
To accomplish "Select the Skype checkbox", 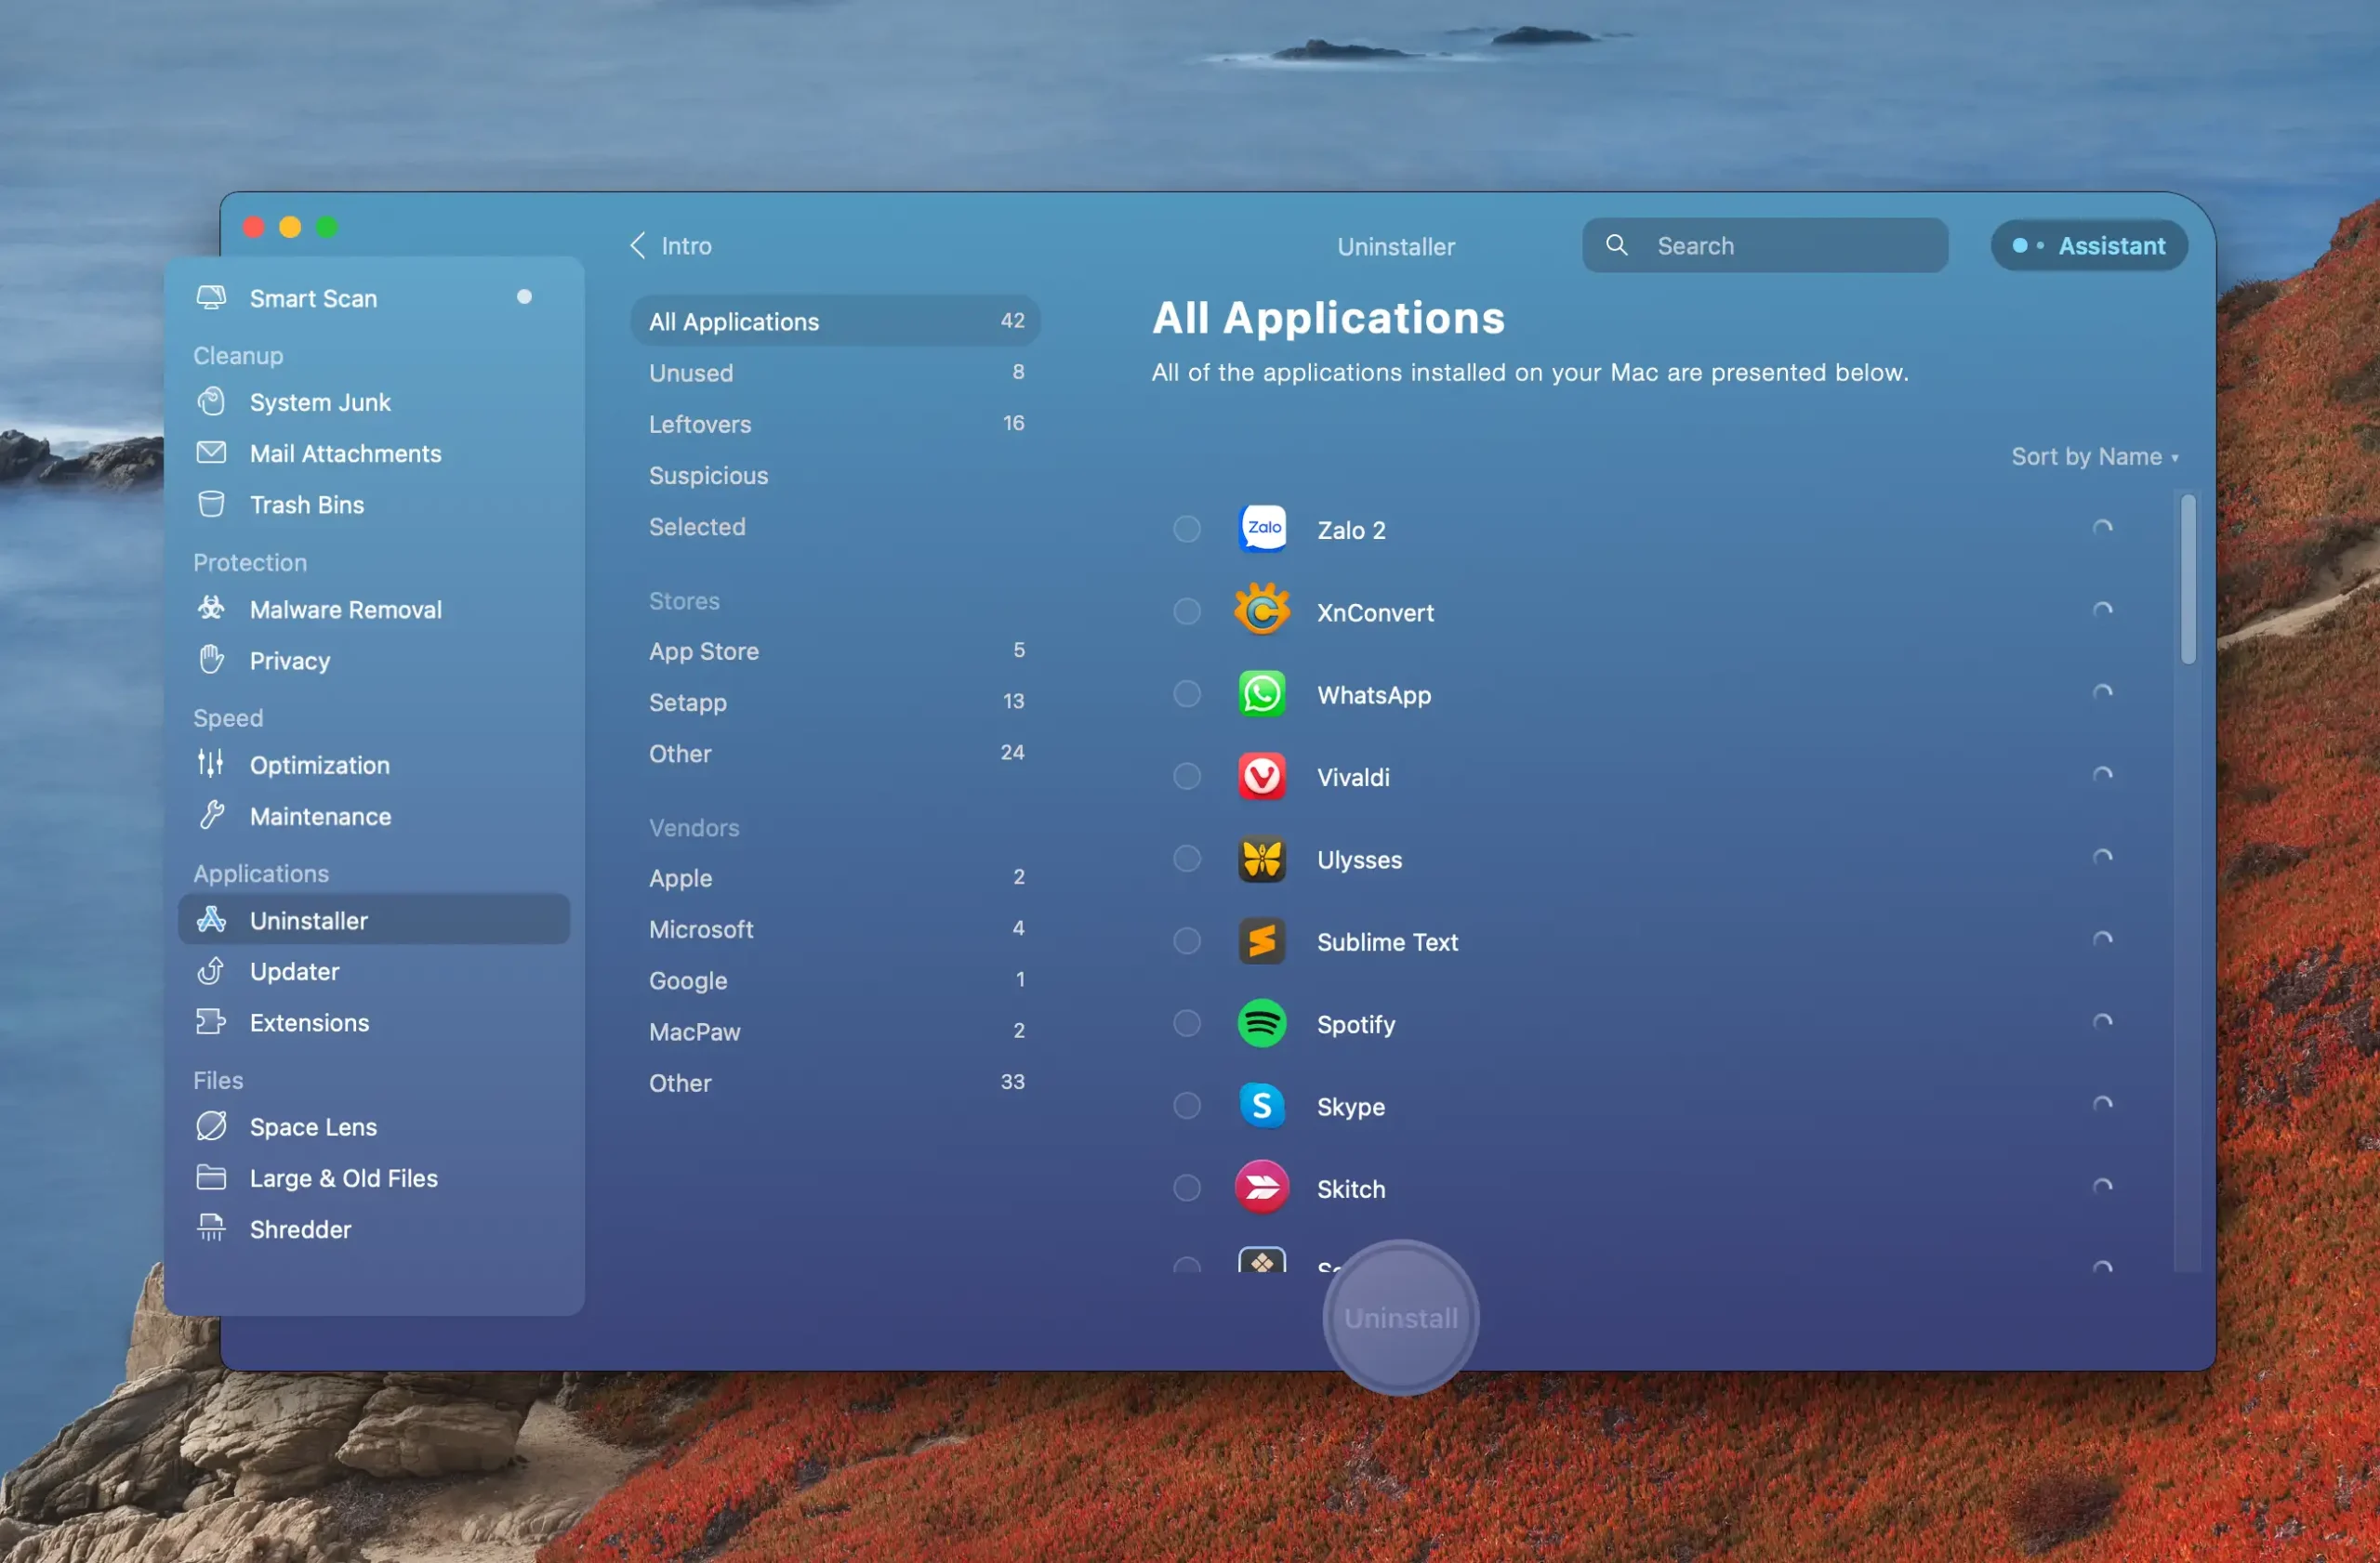I will point(1187,1105).
